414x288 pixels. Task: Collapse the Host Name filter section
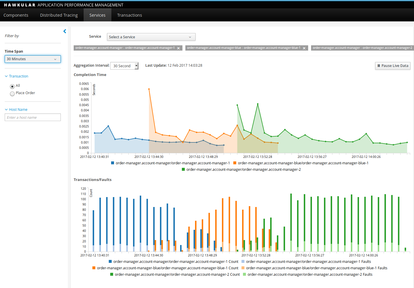click(x=16, y=110)
